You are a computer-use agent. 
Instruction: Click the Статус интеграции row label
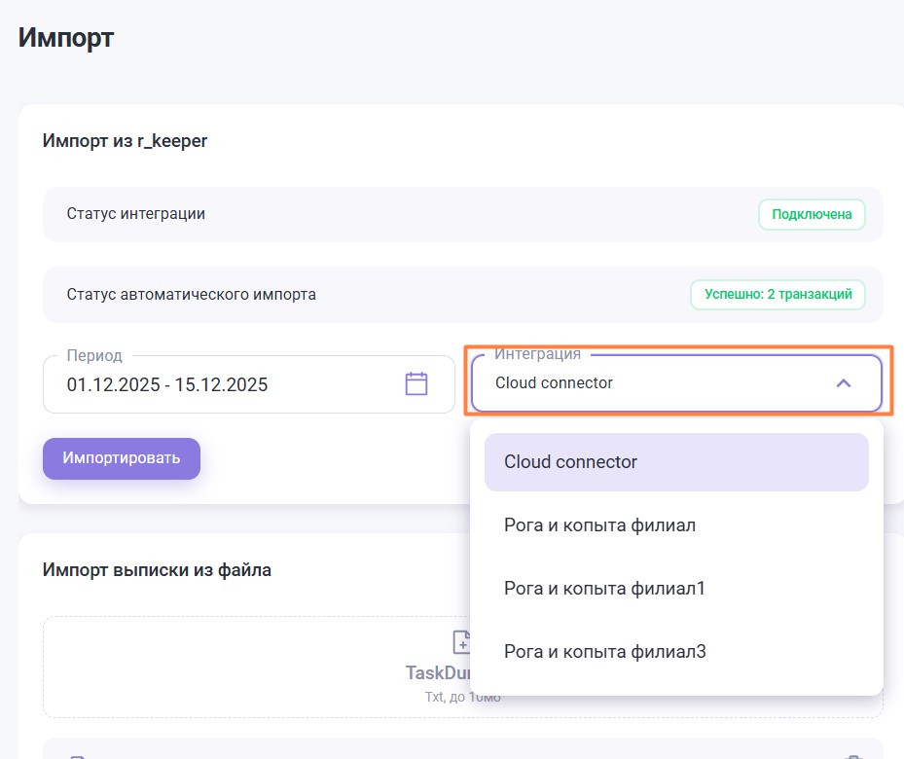point(136,214)
